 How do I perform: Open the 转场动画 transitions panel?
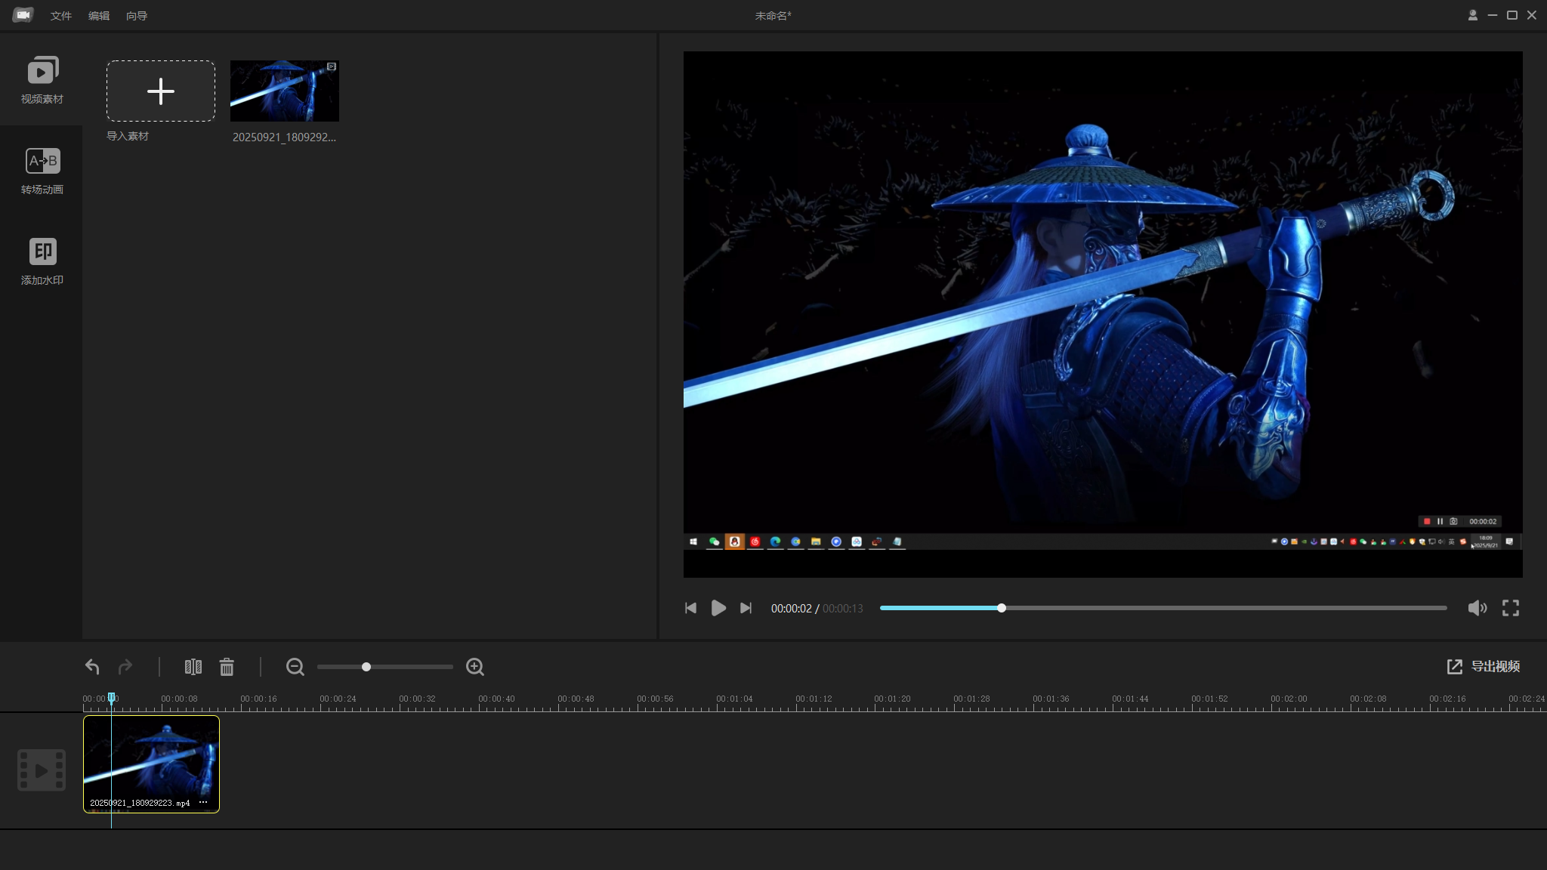(42, 171)
